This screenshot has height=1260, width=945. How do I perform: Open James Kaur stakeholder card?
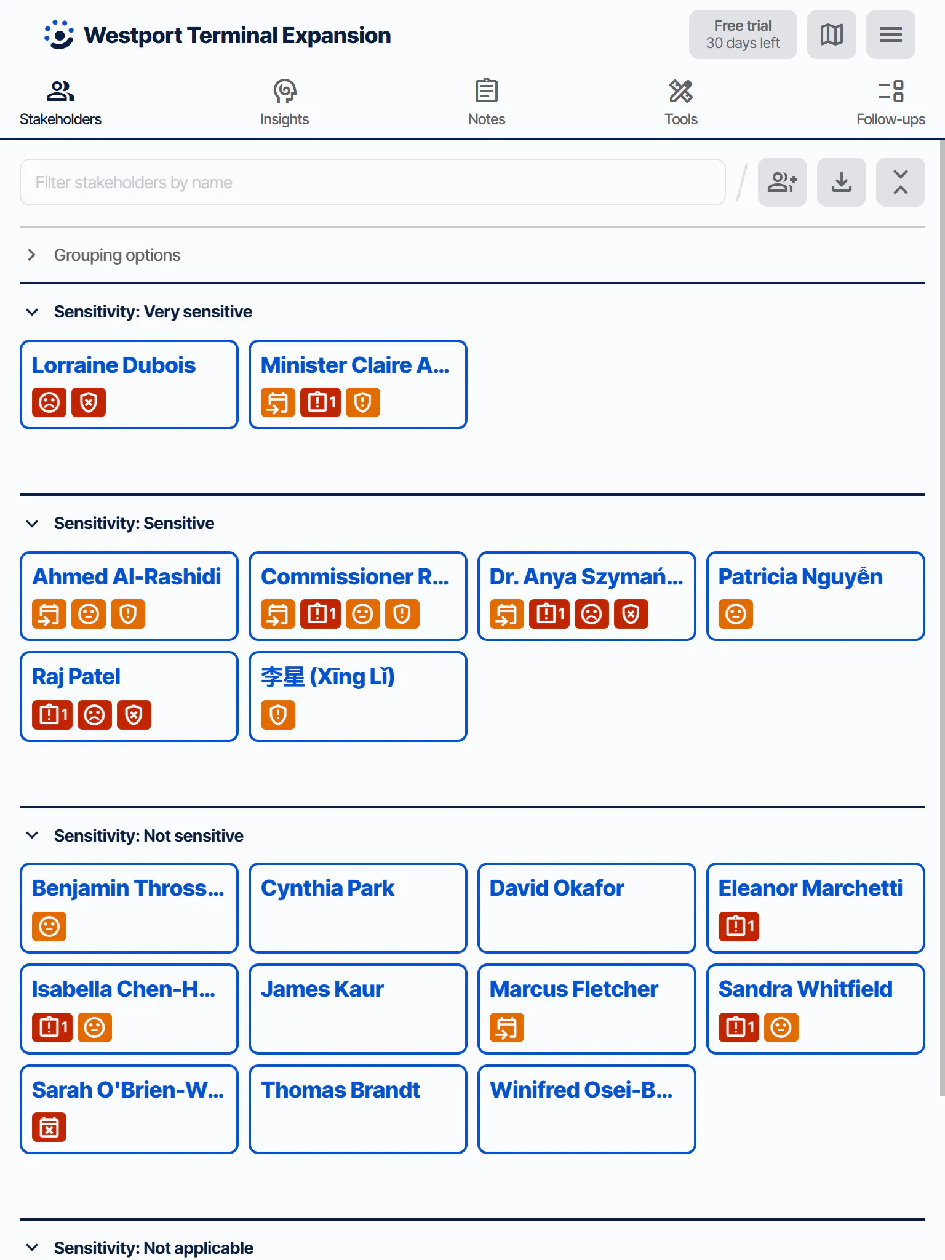(x=358, y=1009)
